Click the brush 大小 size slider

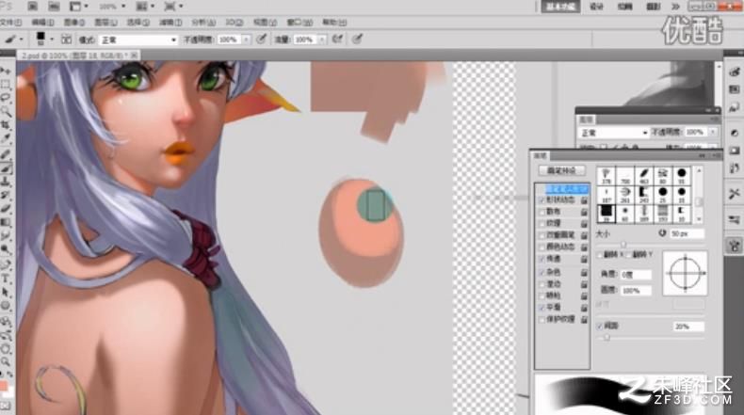623,245
